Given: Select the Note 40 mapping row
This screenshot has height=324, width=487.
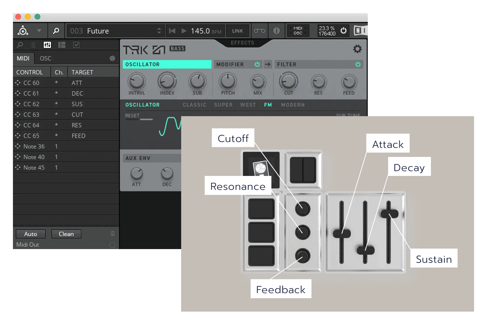Looking at the screenshot, I should point(66,157).
